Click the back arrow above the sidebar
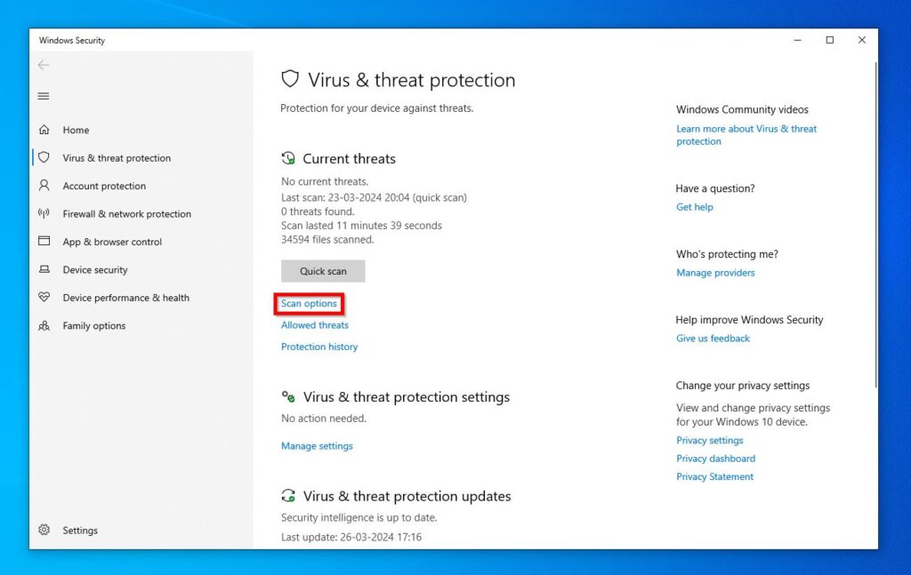 [43, 64]
